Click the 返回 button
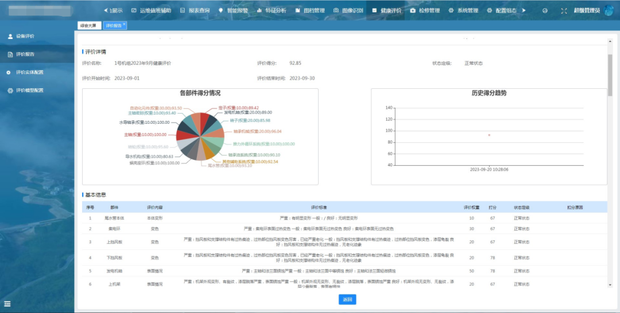Image resolution: width=620 pixels, height=313 pixels. pyautogui.click(x=347, y=299)
